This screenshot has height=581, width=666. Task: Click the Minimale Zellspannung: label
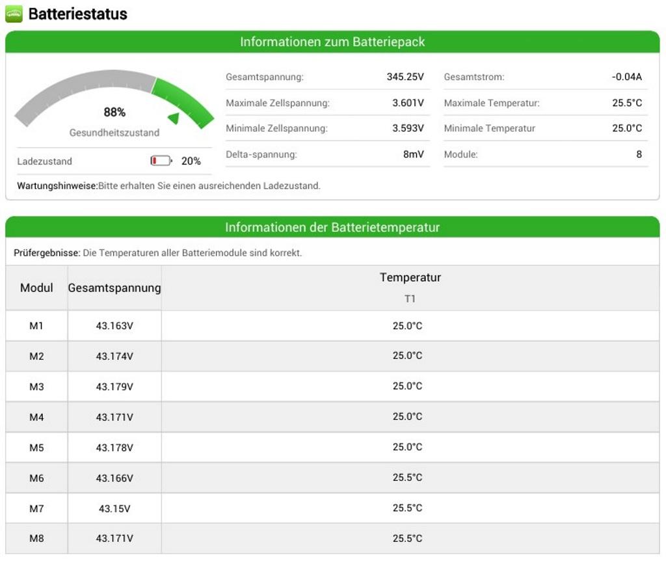coord(276,128)
